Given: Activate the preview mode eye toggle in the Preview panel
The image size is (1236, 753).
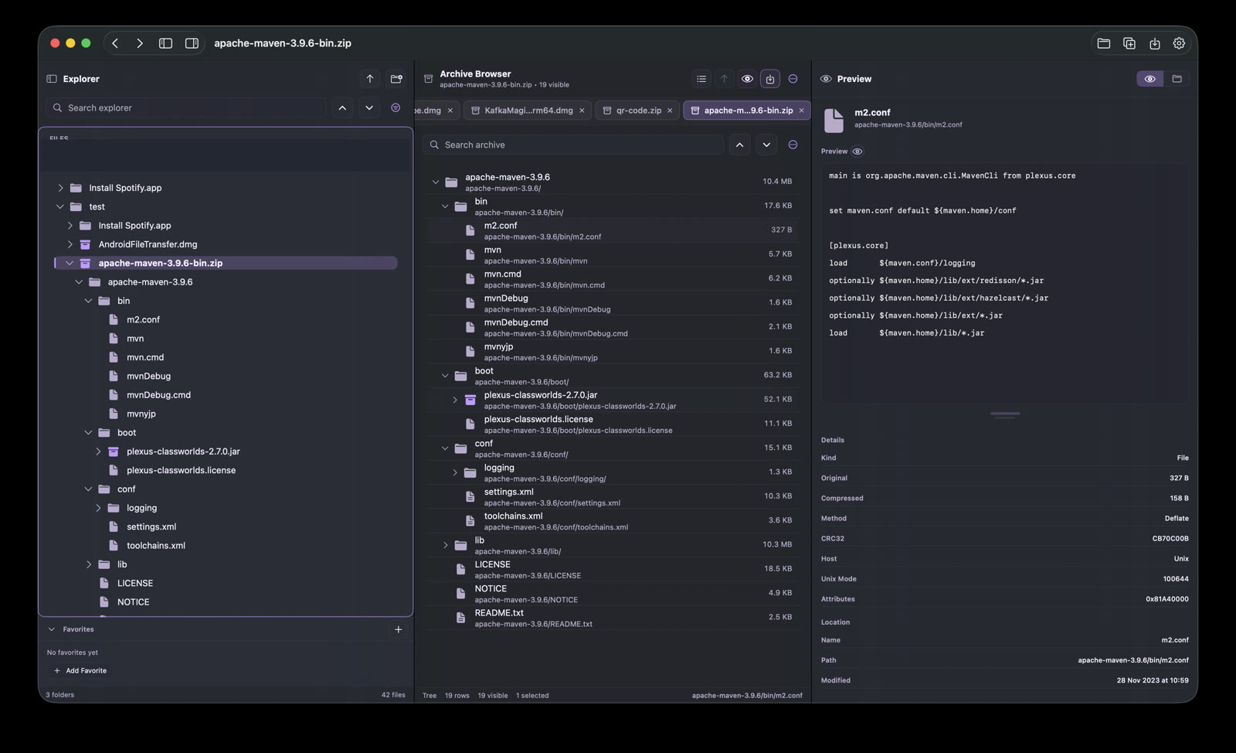Looking at the screenshot, I should [1149, 79].
